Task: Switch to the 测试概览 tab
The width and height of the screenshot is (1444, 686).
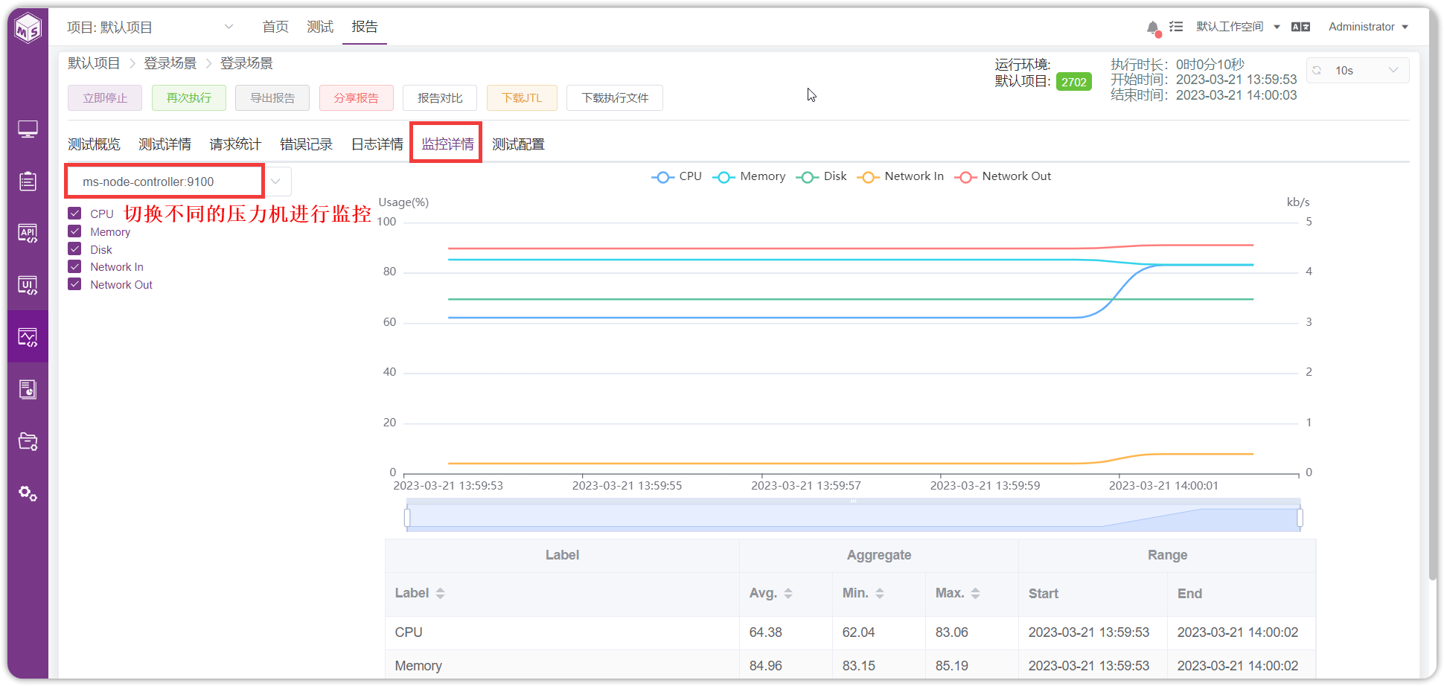Action: pos(94,144)
